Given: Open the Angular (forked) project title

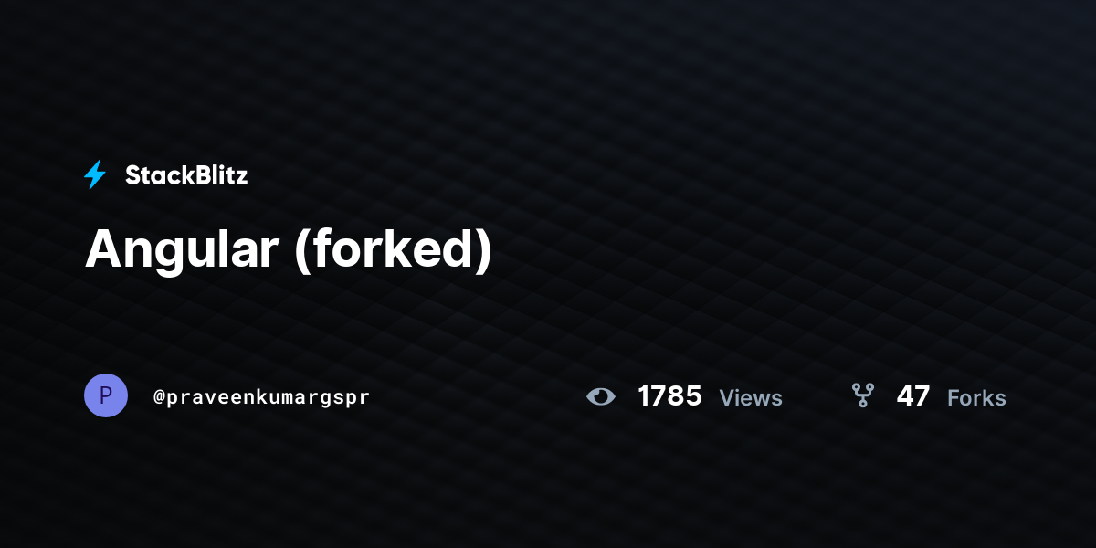Looking at the screenshot, I should click(289, 250).
